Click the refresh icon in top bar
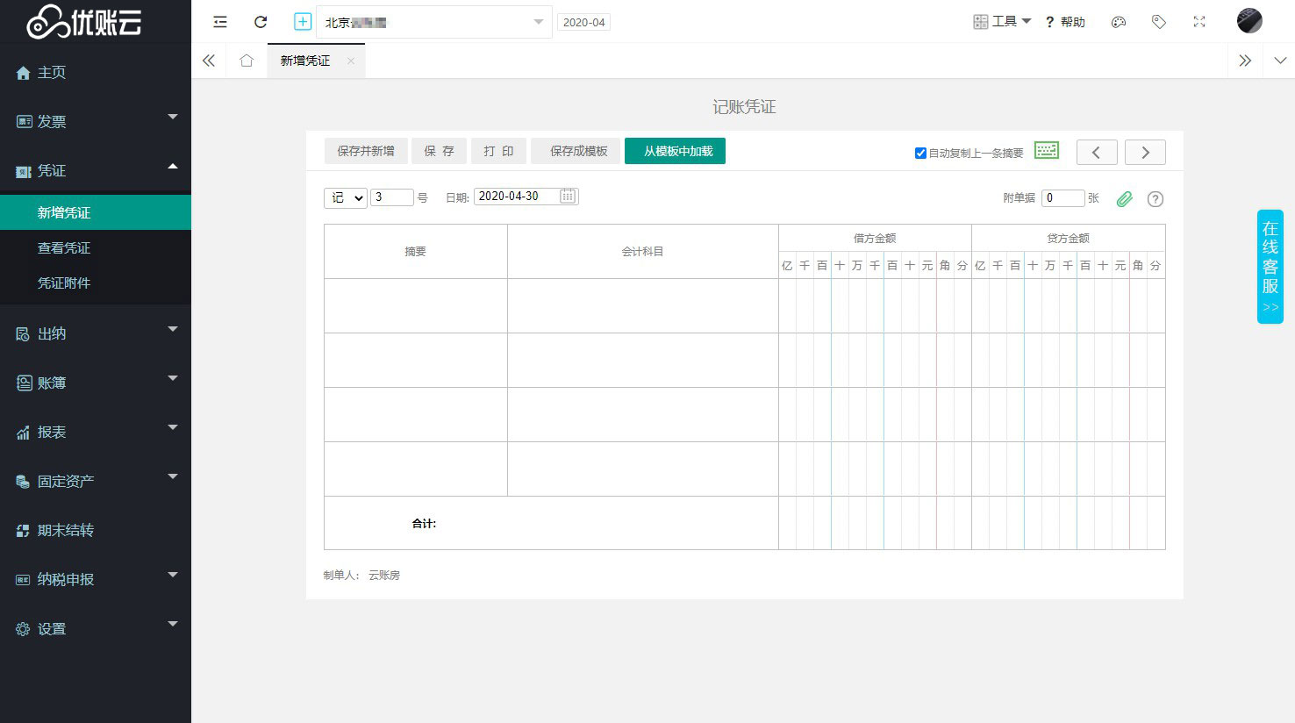This screenshot has height=723, width=1295. [x=261, y=22]
